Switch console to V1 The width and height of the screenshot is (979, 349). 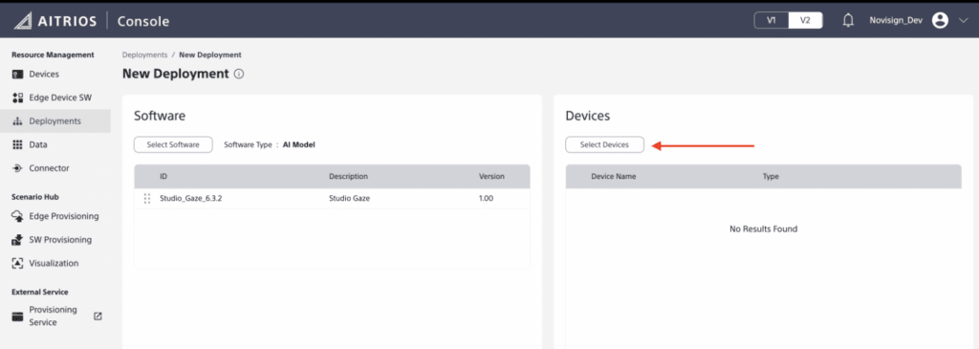[x=772, y=21]
